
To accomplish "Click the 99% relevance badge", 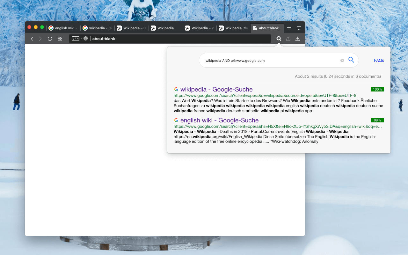I will (x=377, y=120).
